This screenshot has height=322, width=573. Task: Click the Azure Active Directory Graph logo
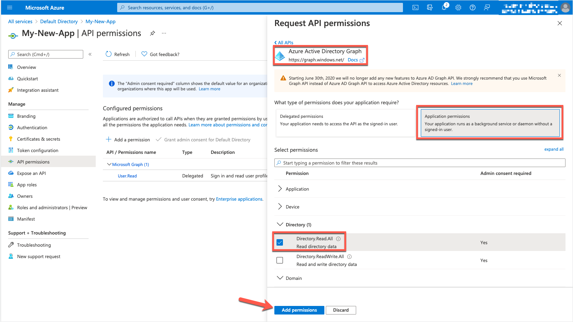coord(280,56)
